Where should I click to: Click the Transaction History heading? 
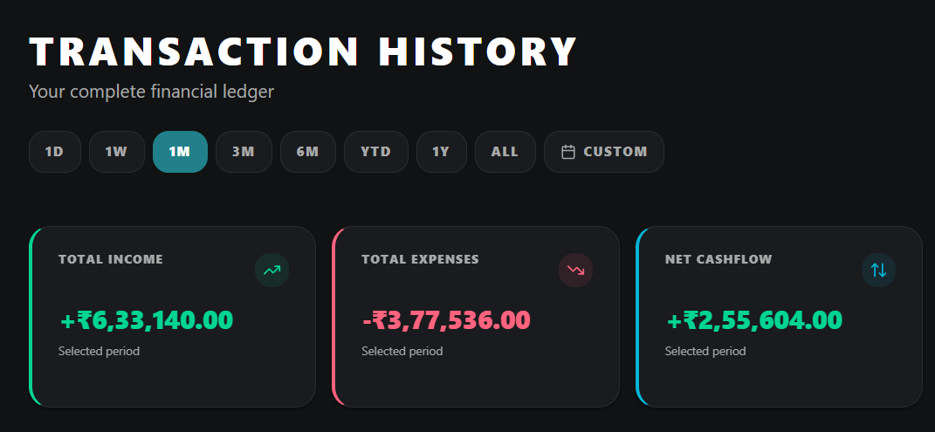point(303,51)
